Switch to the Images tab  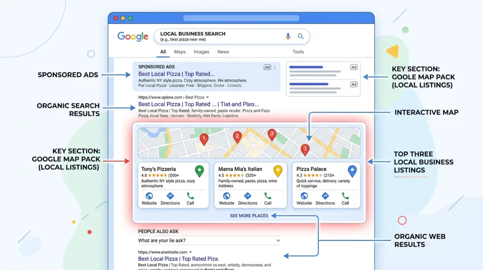[x=201, y=52]
